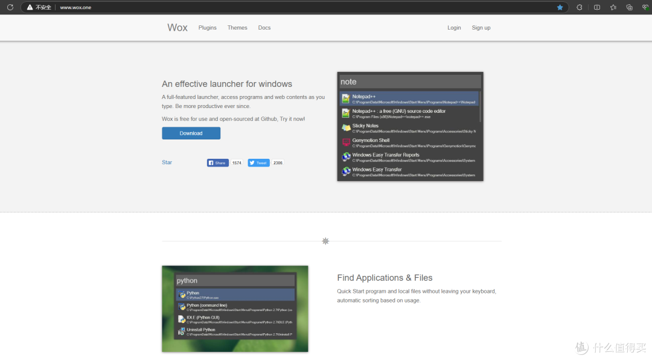Screen dimensions: 652x361
Task: Click the Sticky Notes result icon
Action: point(346,128)
